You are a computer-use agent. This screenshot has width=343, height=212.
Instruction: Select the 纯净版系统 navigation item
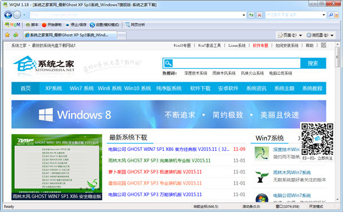click(x=169, y=89)
